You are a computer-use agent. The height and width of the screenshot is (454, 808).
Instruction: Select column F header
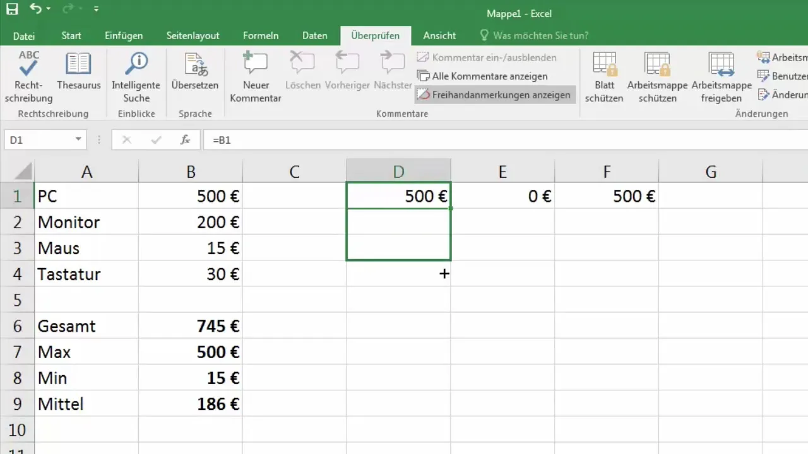607,172
